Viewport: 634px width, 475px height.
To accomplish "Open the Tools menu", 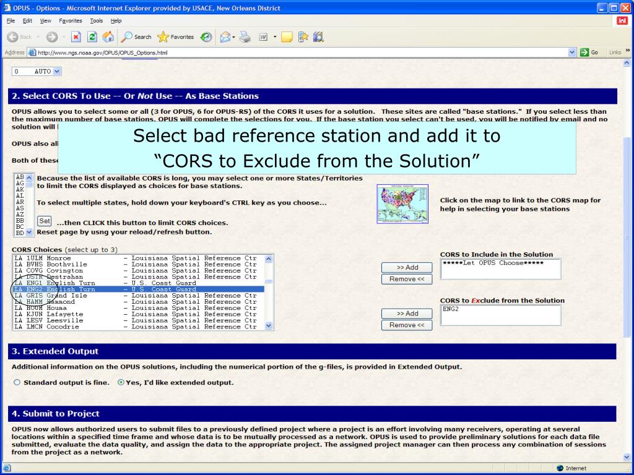I will click(96, 20).
